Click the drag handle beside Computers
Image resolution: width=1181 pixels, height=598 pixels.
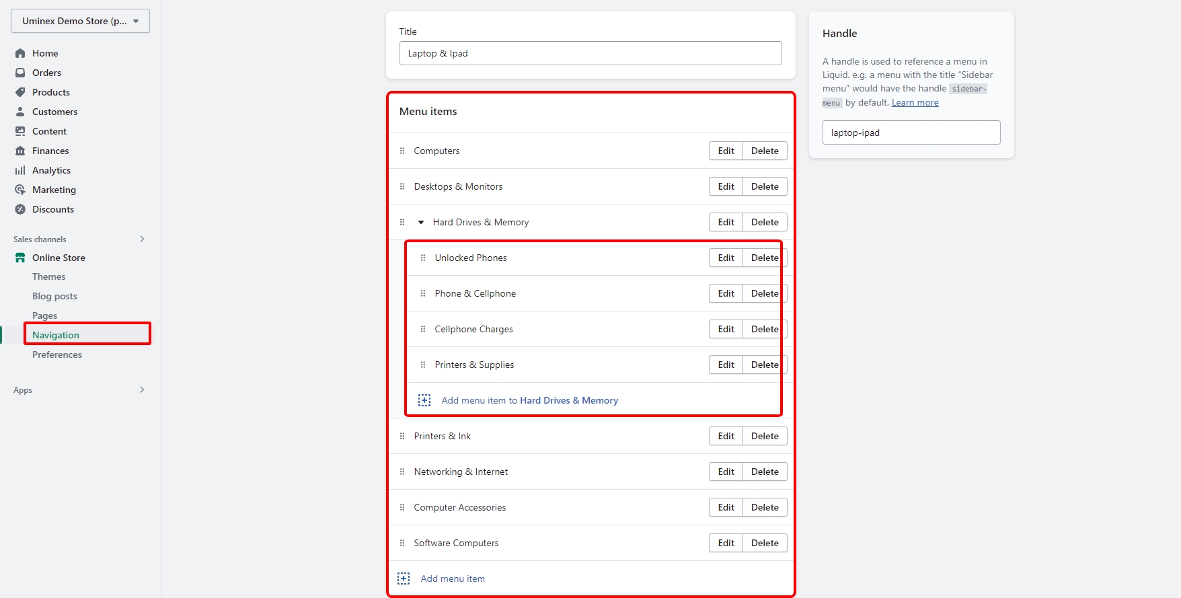click(x=402, y=151)
